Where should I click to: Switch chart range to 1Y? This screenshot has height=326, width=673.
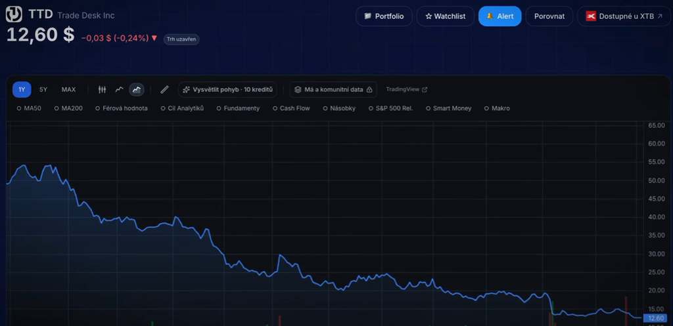click(x=22, y=89)
